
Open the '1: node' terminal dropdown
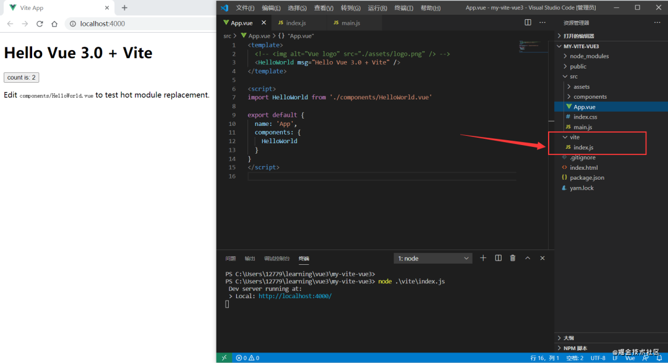433,259
